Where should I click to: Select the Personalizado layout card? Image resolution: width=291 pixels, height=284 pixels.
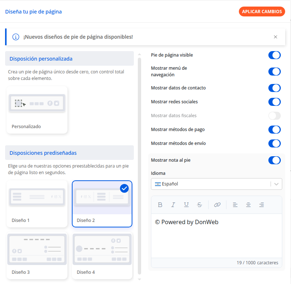click(x=37, y=110)
